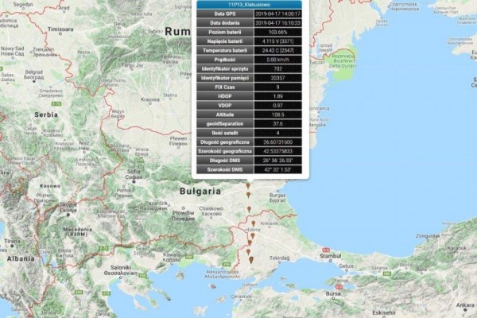
Task: Select the marker just north of the Bulgaria-Turkey border
Action: point(249,209)
